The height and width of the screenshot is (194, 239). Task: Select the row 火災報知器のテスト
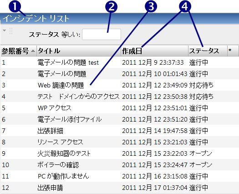[x=119, y=153]
